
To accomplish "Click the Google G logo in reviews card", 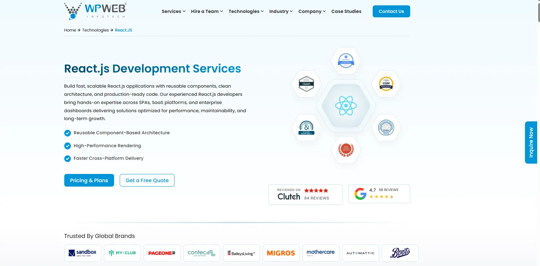I will 360,194.
